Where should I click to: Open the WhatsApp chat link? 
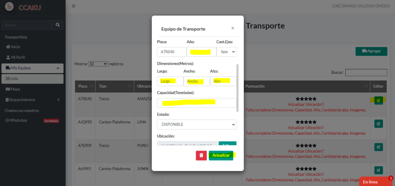point(19,121)
